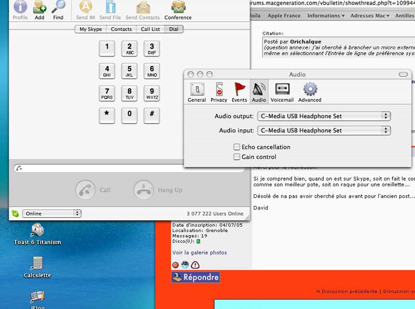Image resolution: width=415 pixels, height=309 pixels.
Task: Open the iBlog desktop icon
Action: click(x=37, y=298)
